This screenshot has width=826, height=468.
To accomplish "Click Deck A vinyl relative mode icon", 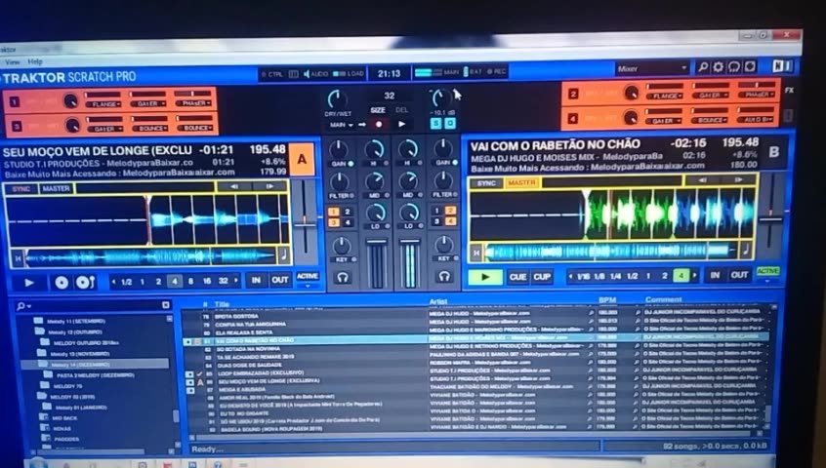I will 62,283.
